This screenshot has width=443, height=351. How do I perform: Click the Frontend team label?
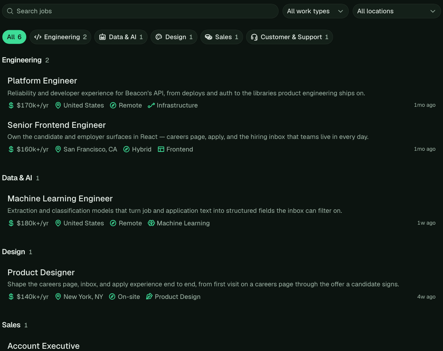tap(180, 149)
